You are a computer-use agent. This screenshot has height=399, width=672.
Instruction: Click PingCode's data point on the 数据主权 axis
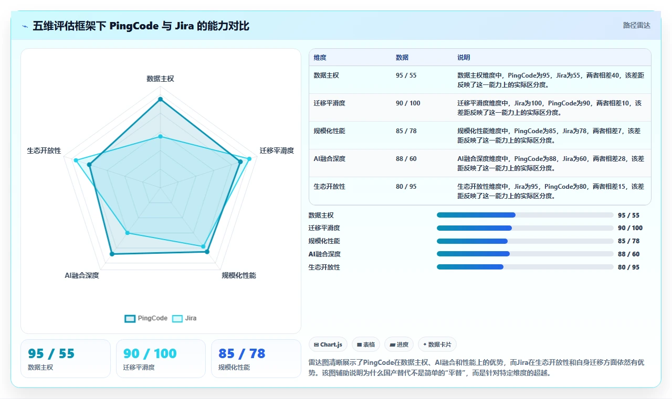point(160,99)
